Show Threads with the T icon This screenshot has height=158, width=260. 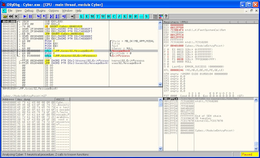(x=97, y=16)
